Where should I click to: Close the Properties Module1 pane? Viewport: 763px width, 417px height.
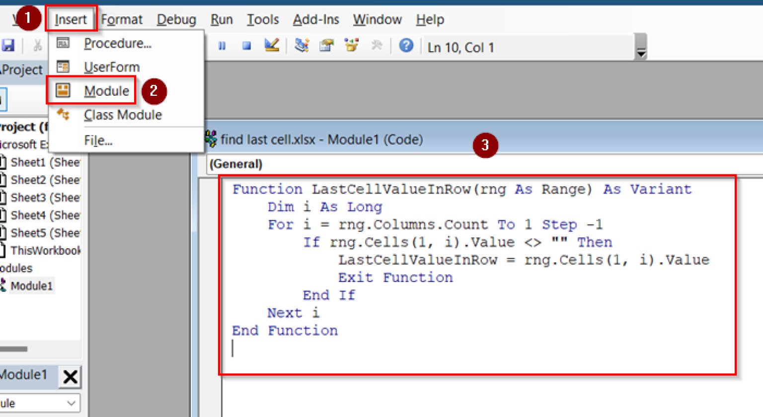[70, 377]
